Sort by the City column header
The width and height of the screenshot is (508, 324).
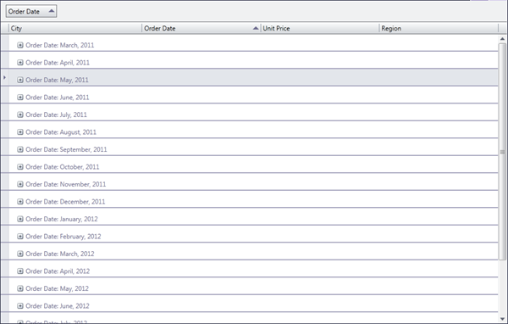(75, 28)
